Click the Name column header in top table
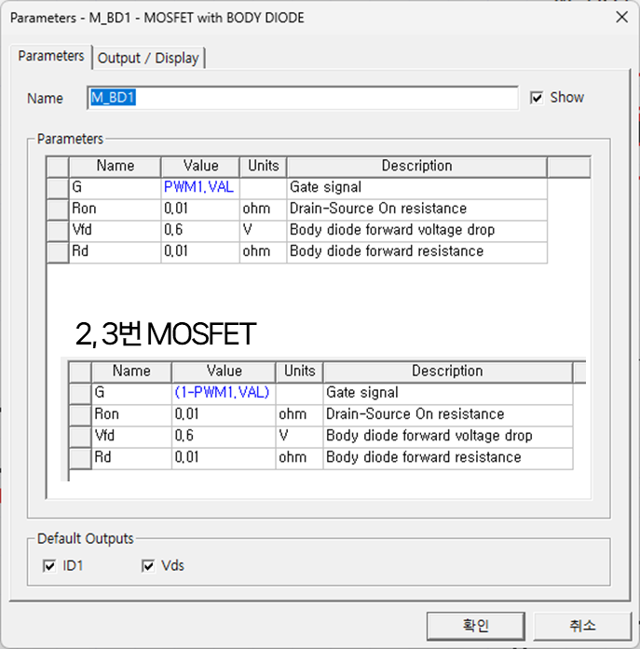Viewport: 640px width, 649px height. [116, 166]
